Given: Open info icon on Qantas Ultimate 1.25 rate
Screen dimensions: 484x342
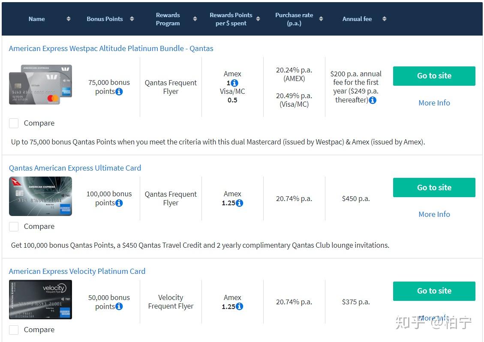Looking at the screenshot, I should coord(239,203).
